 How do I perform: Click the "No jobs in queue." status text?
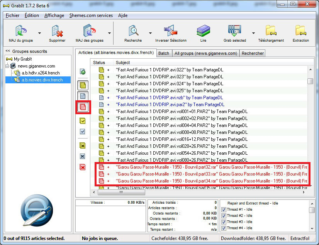[x=100, y=238]
